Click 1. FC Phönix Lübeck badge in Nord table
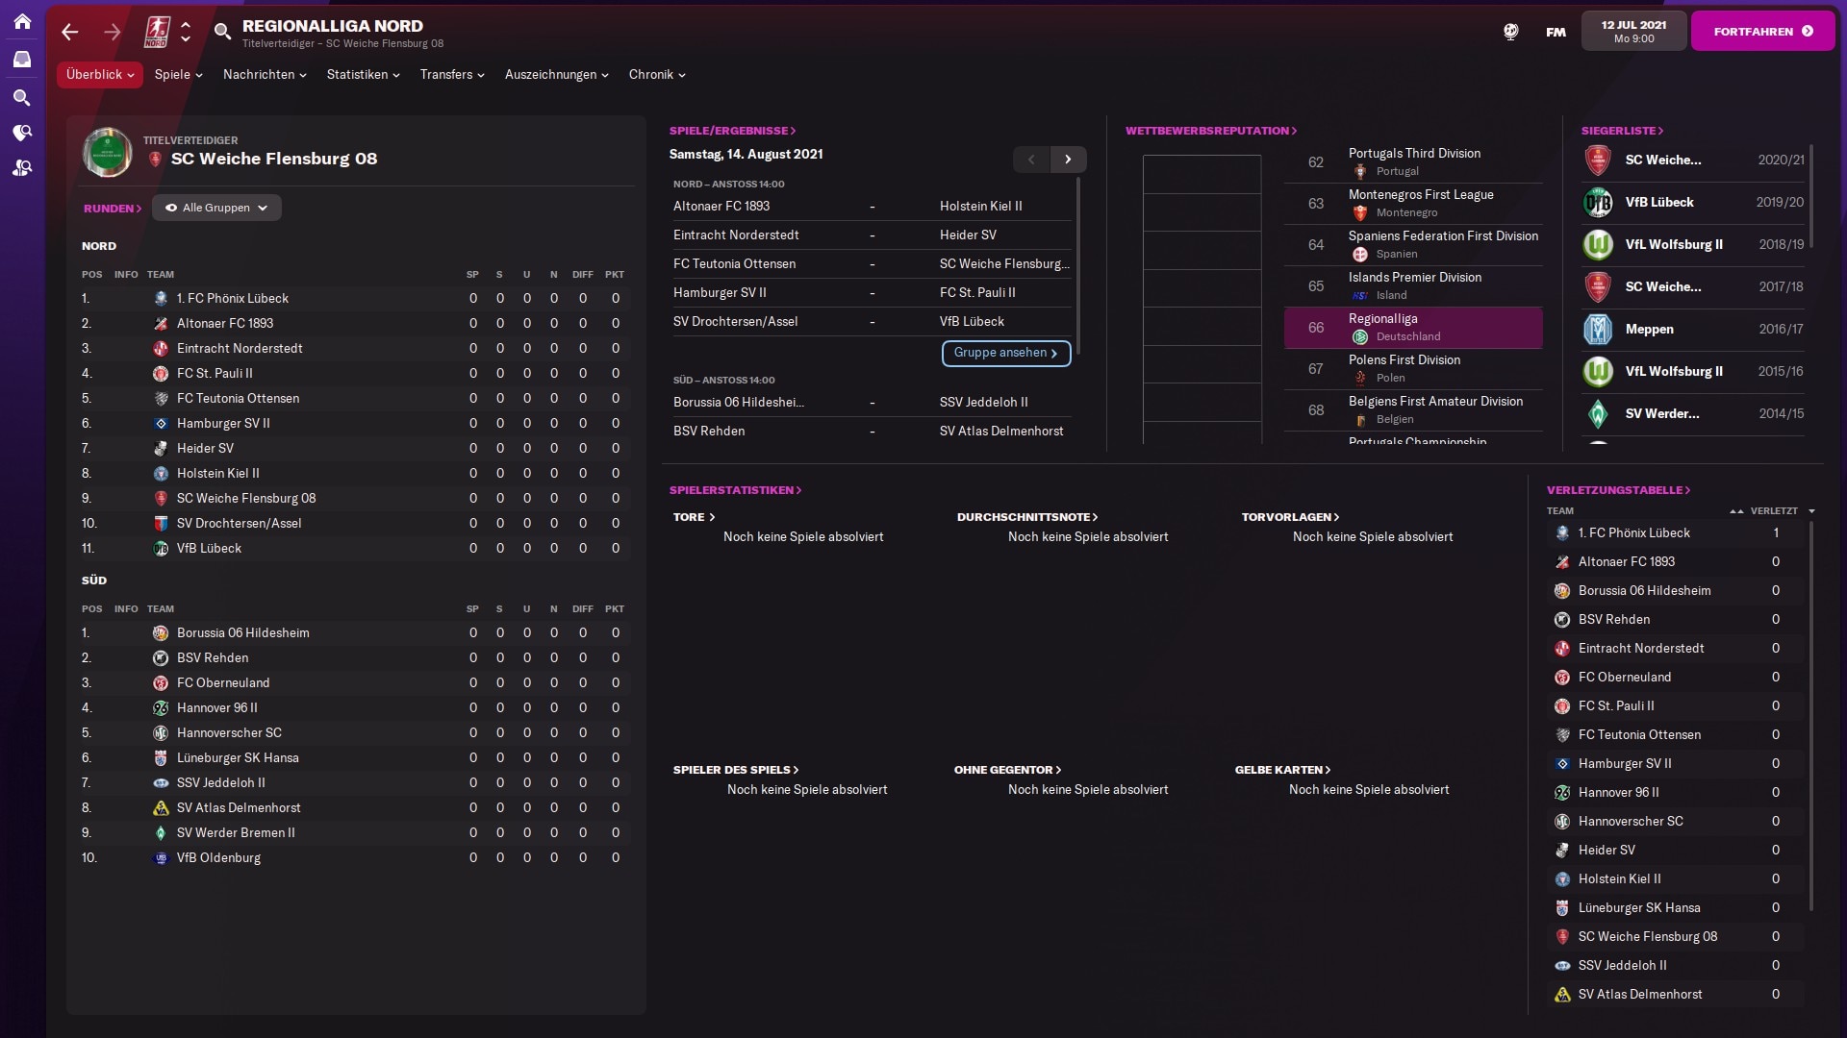The height and width of the screenshot is (1038, 1847). [x=161, y=299]
